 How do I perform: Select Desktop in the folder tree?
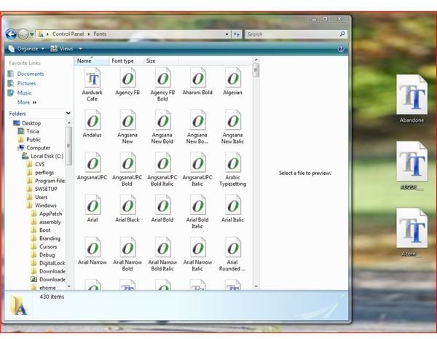coord(31,123)
